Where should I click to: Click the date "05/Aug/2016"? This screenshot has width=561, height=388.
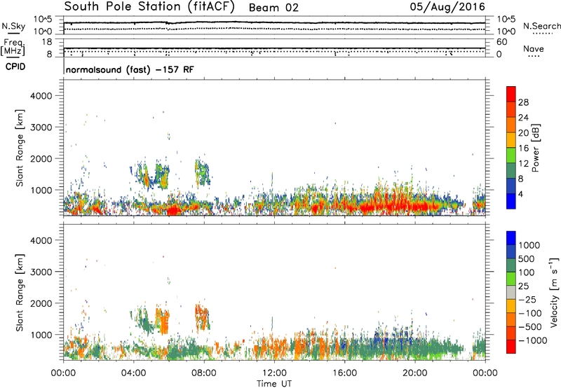click(x=447, y=7)
